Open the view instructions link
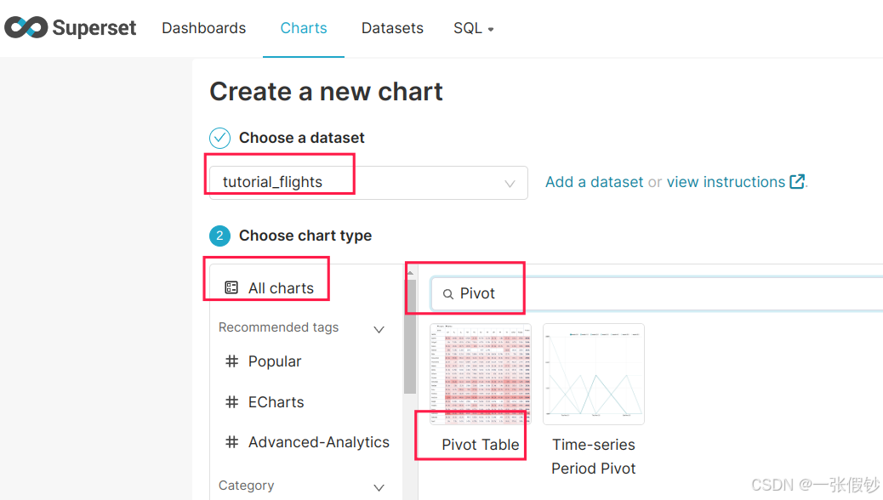Screen dimensions: 883x500 tap(726, 182)
